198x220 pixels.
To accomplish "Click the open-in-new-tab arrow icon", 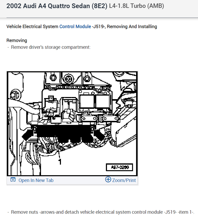I will click(x=13, y=180).
